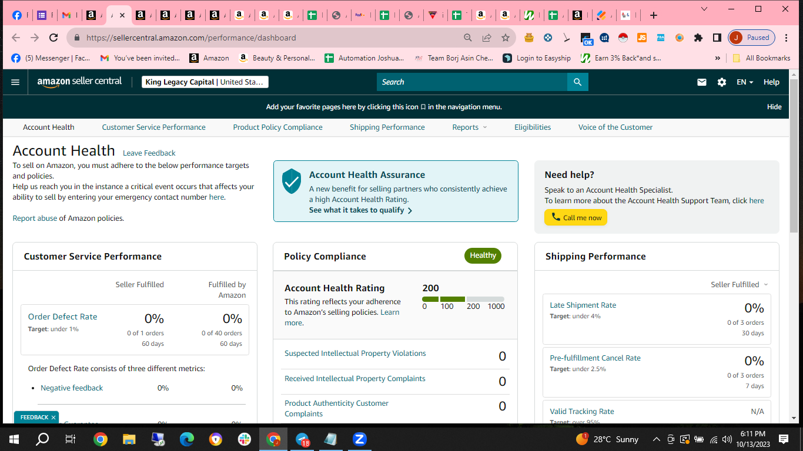Click the Hide button on the favorites bar
The width and height of the screenshot is (803, 451).
774,107
